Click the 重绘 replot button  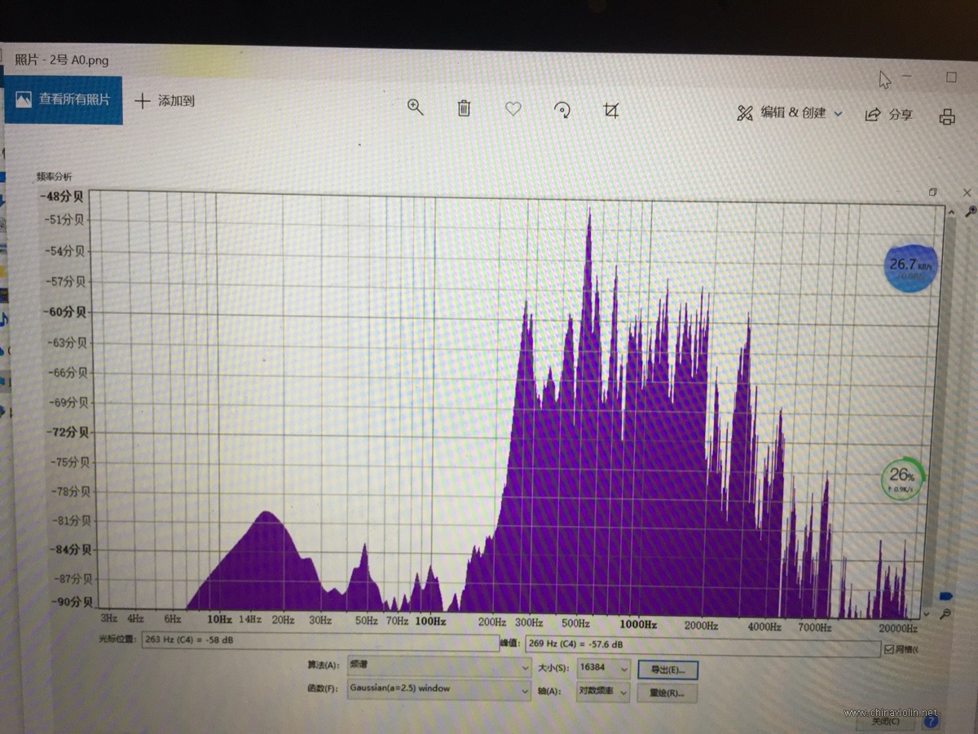pos(667,693)
